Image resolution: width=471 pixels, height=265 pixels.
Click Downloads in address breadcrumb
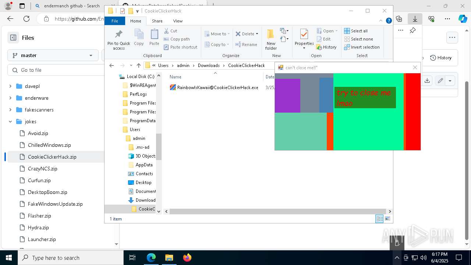tap(209, 66)
